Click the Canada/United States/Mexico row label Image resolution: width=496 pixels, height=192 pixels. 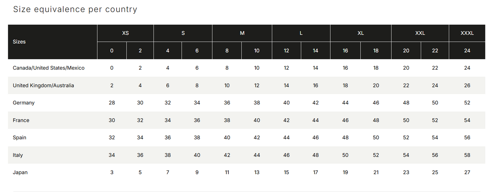tap(49, 68)
